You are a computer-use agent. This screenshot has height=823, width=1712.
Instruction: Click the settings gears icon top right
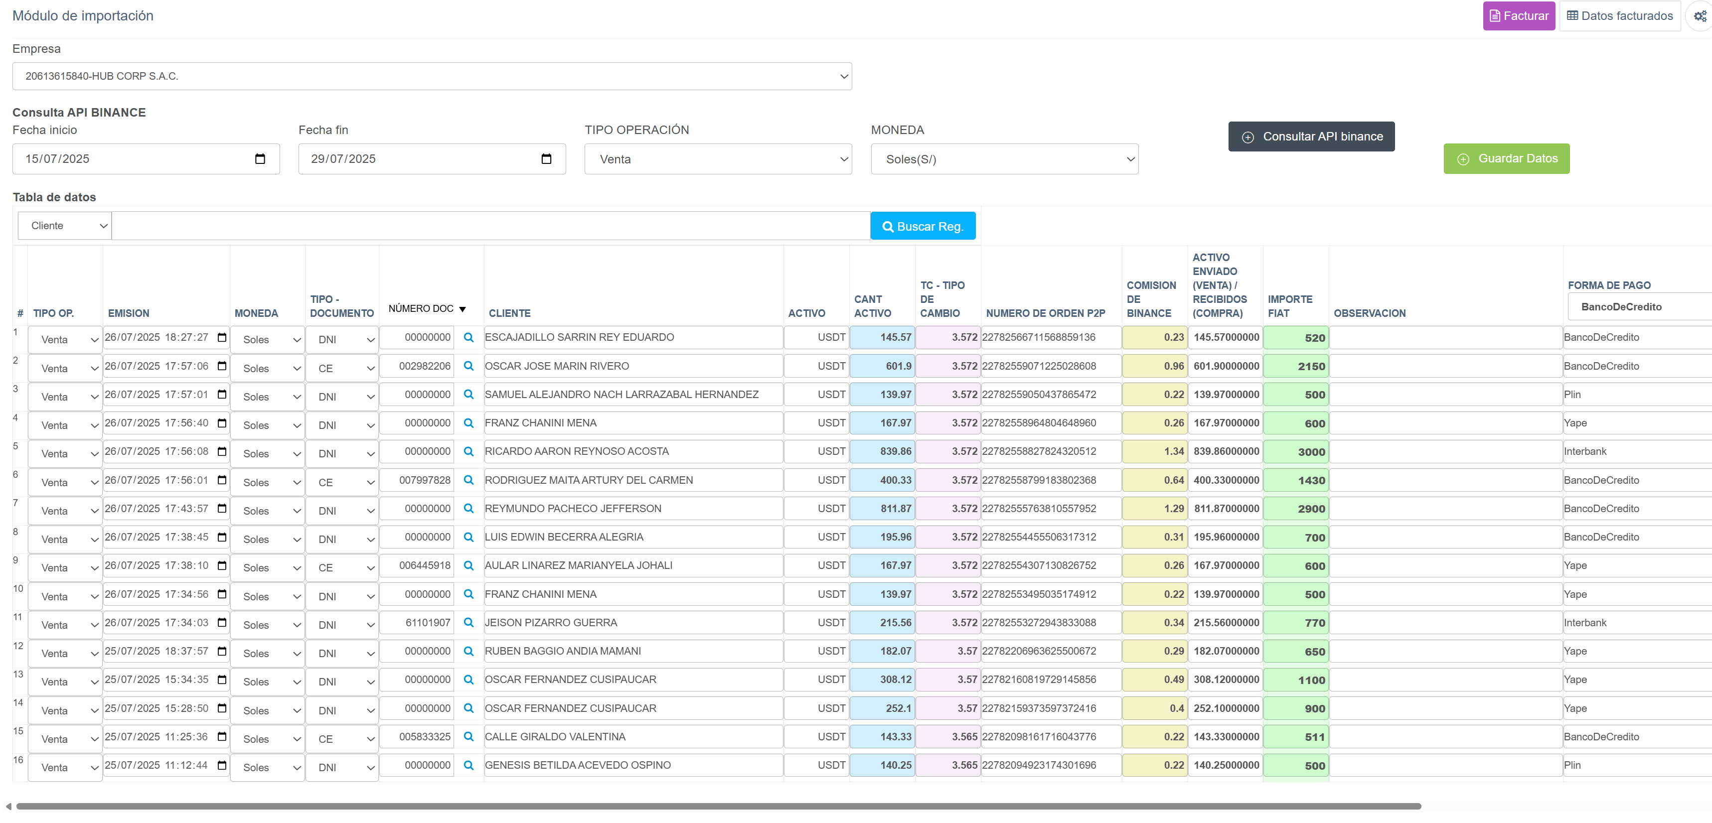tap(1700, 16)
